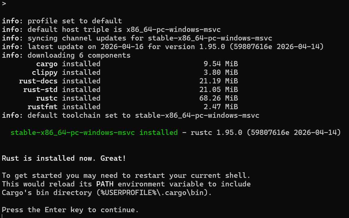The width and height of the screenshot is (349, 218).
Task: Click the prompt symbol at the top
Action: 4,4
